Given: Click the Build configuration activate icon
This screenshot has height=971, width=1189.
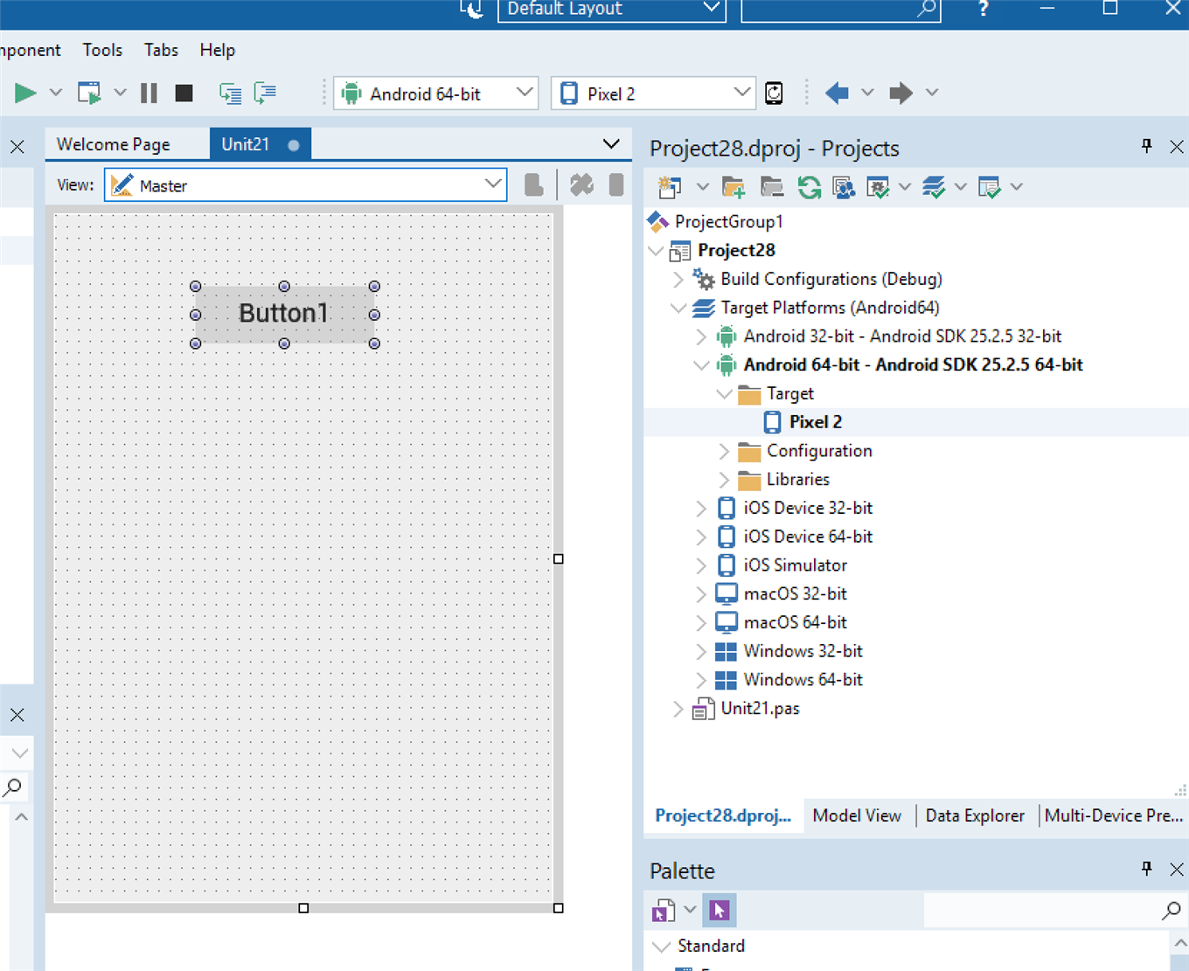Looking at the screenshot, I should pos(877,186).
